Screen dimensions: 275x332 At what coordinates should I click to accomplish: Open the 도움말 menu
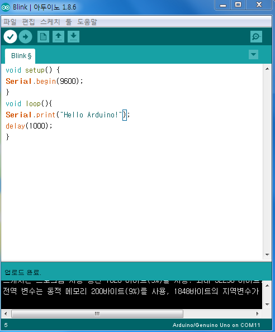click(87, 22)
